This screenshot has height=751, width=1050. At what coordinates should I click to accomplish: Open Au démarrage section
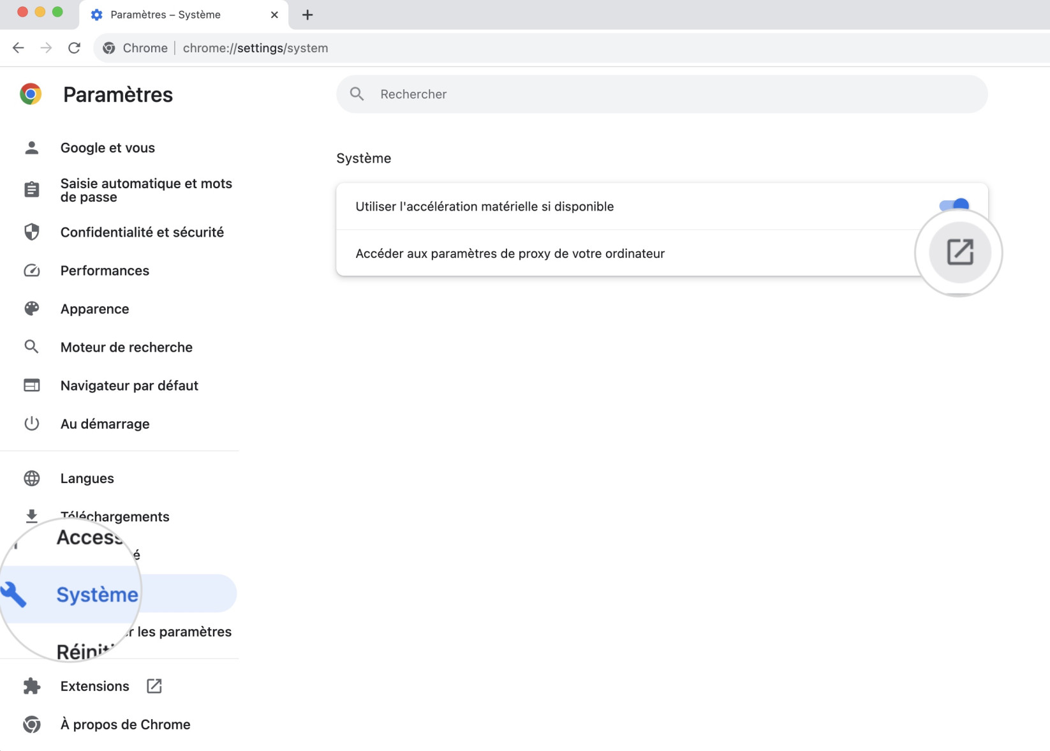pos(105,424)
